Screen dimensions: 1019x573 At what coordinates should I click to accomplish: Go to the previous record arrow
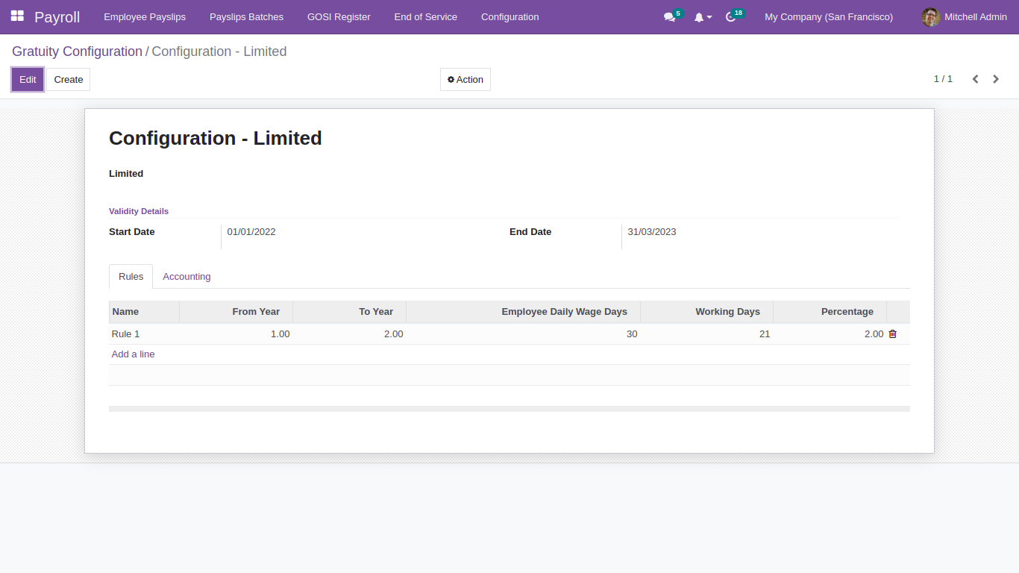(x=975, y=79)
